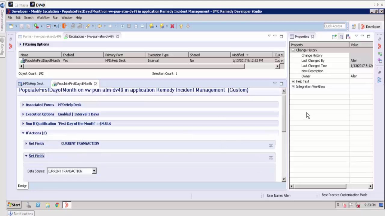
Task: Click the New object toolbar icon
Action: [11, 26]
